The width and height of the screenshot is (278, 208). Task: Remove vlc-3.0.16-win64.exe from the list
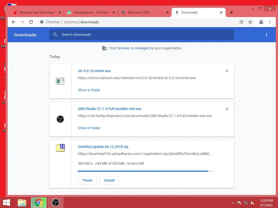pos(227,71)
